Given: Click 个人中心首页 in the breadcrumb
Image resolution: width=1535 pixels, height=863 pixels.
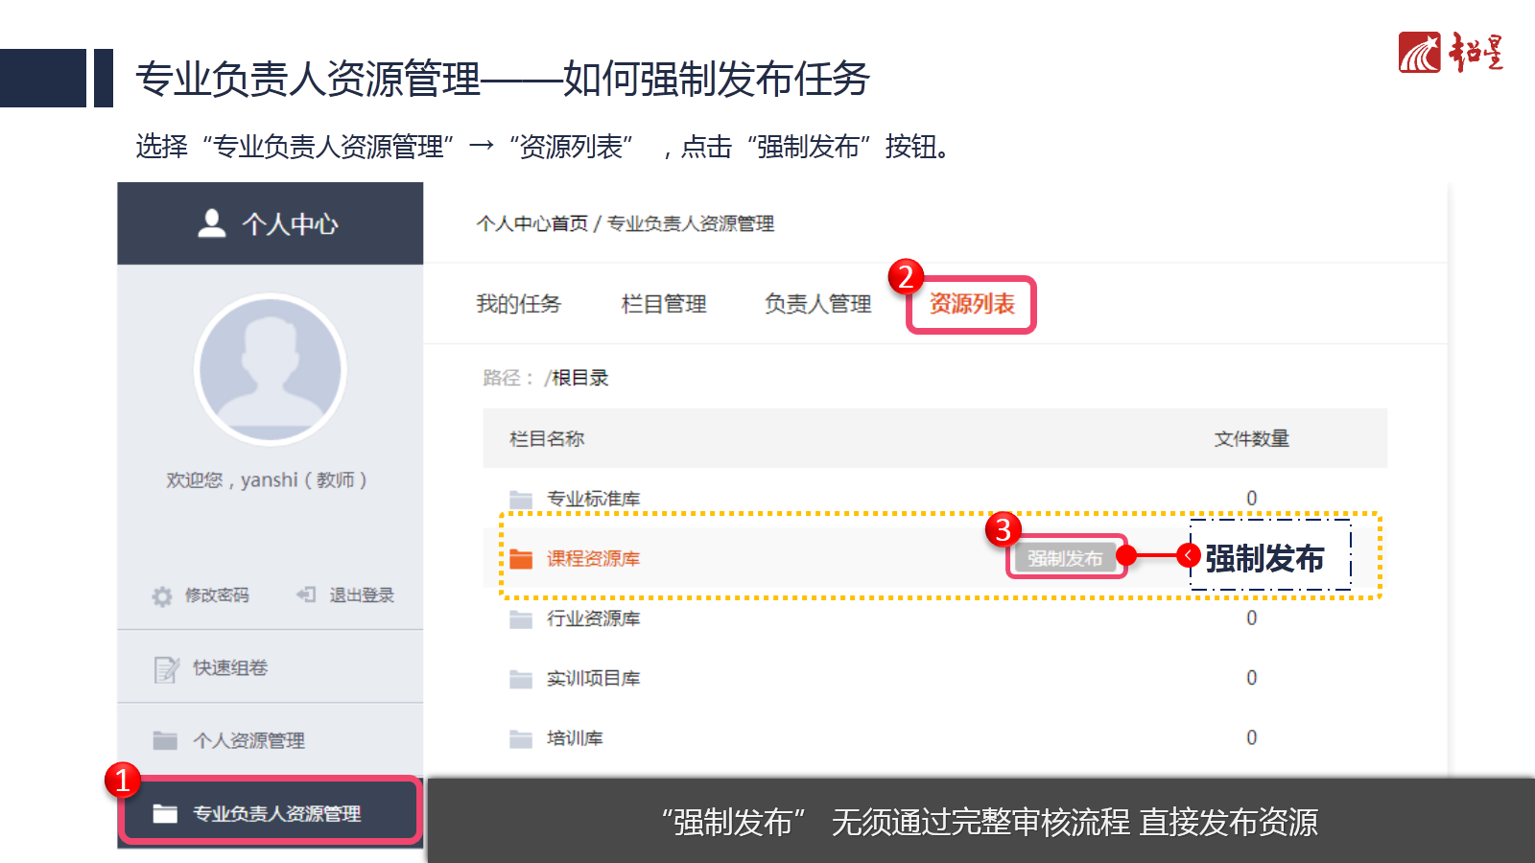Looking at the screenshot, I should [532, 223].
